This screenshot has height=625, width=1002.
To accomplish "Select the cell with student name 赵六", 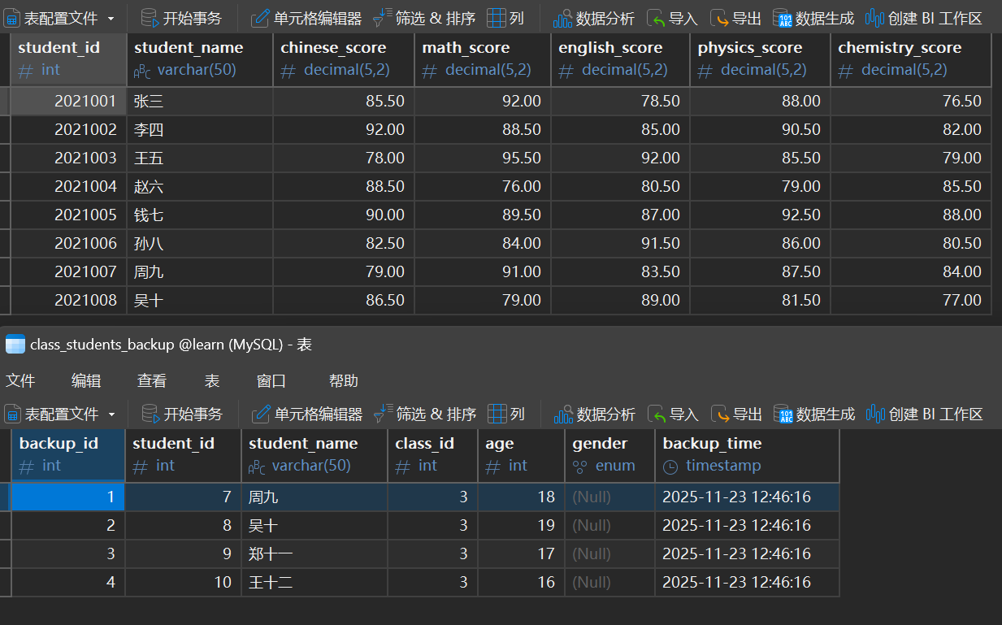I will pos(200,187).
